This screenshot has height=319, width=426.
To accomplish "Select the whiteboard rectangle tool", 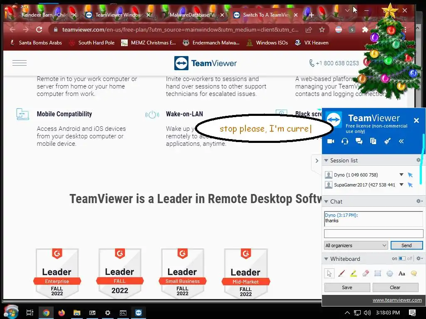I will [378, 273].
